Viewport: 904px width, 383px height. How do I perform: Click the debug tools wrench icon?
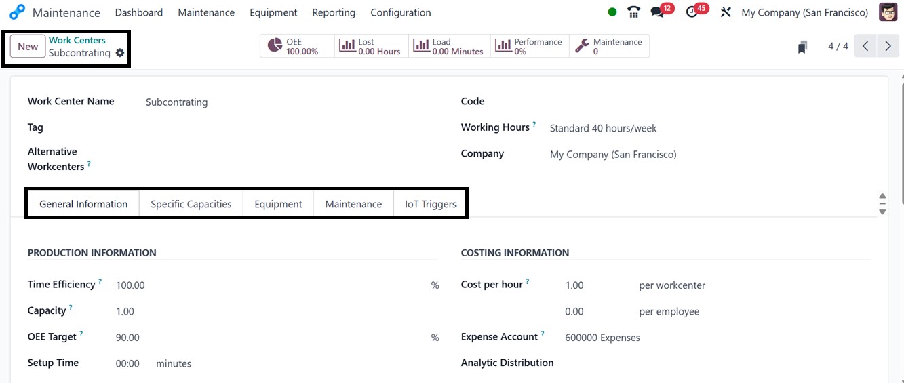(726, 12)
